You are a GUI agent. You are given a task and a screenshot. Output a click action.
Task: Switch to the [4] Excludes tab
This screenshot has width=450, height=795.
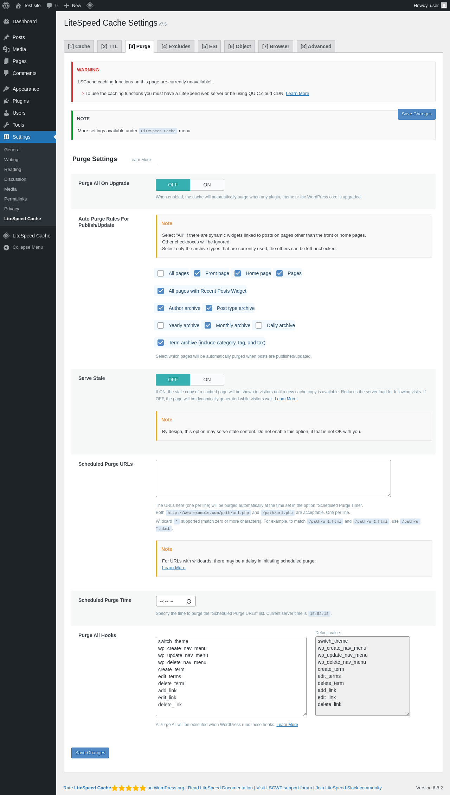176,46
